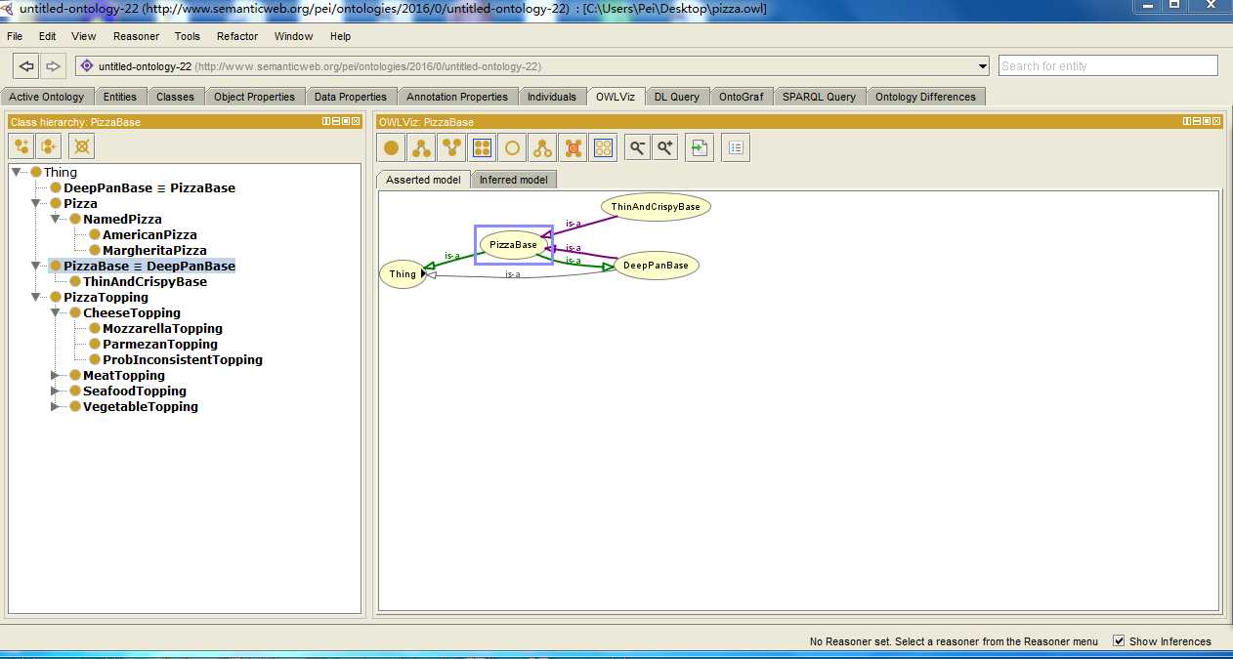Collapse the Thing tree node
The image size is (1233, 659).
click(x=17, y=172)
